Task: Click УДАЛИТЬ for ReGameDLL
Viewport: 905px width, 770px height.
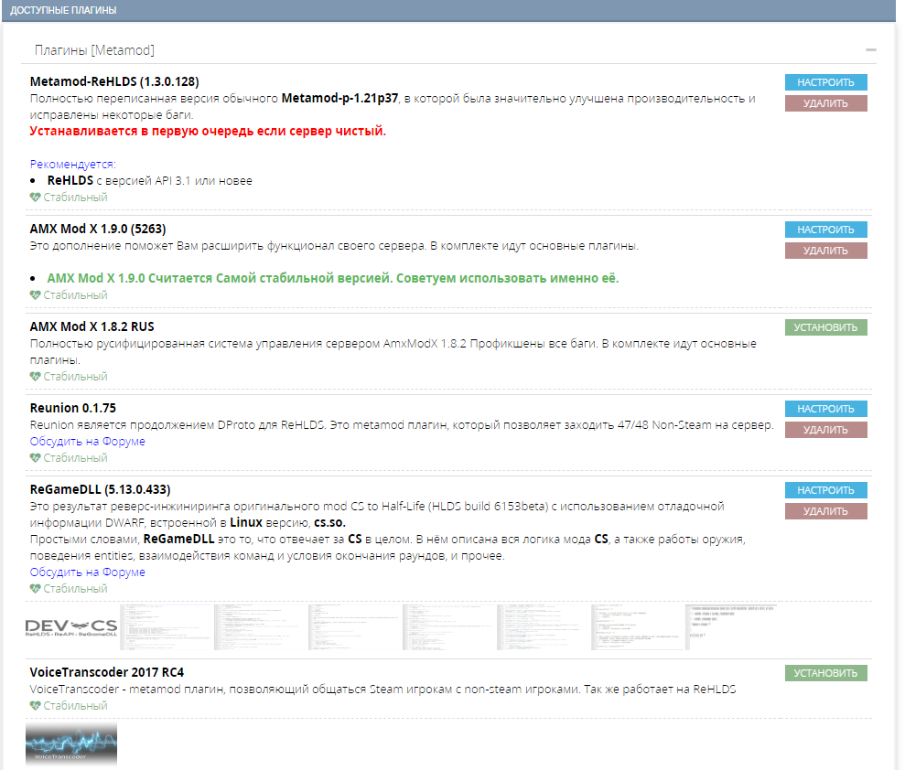Action: (x=826, y=511)
